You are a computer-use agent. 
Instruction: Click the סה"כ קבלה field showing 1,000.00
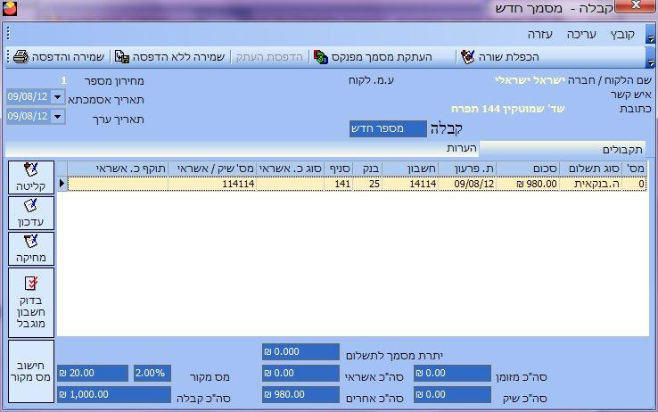(x=114, y=395)
